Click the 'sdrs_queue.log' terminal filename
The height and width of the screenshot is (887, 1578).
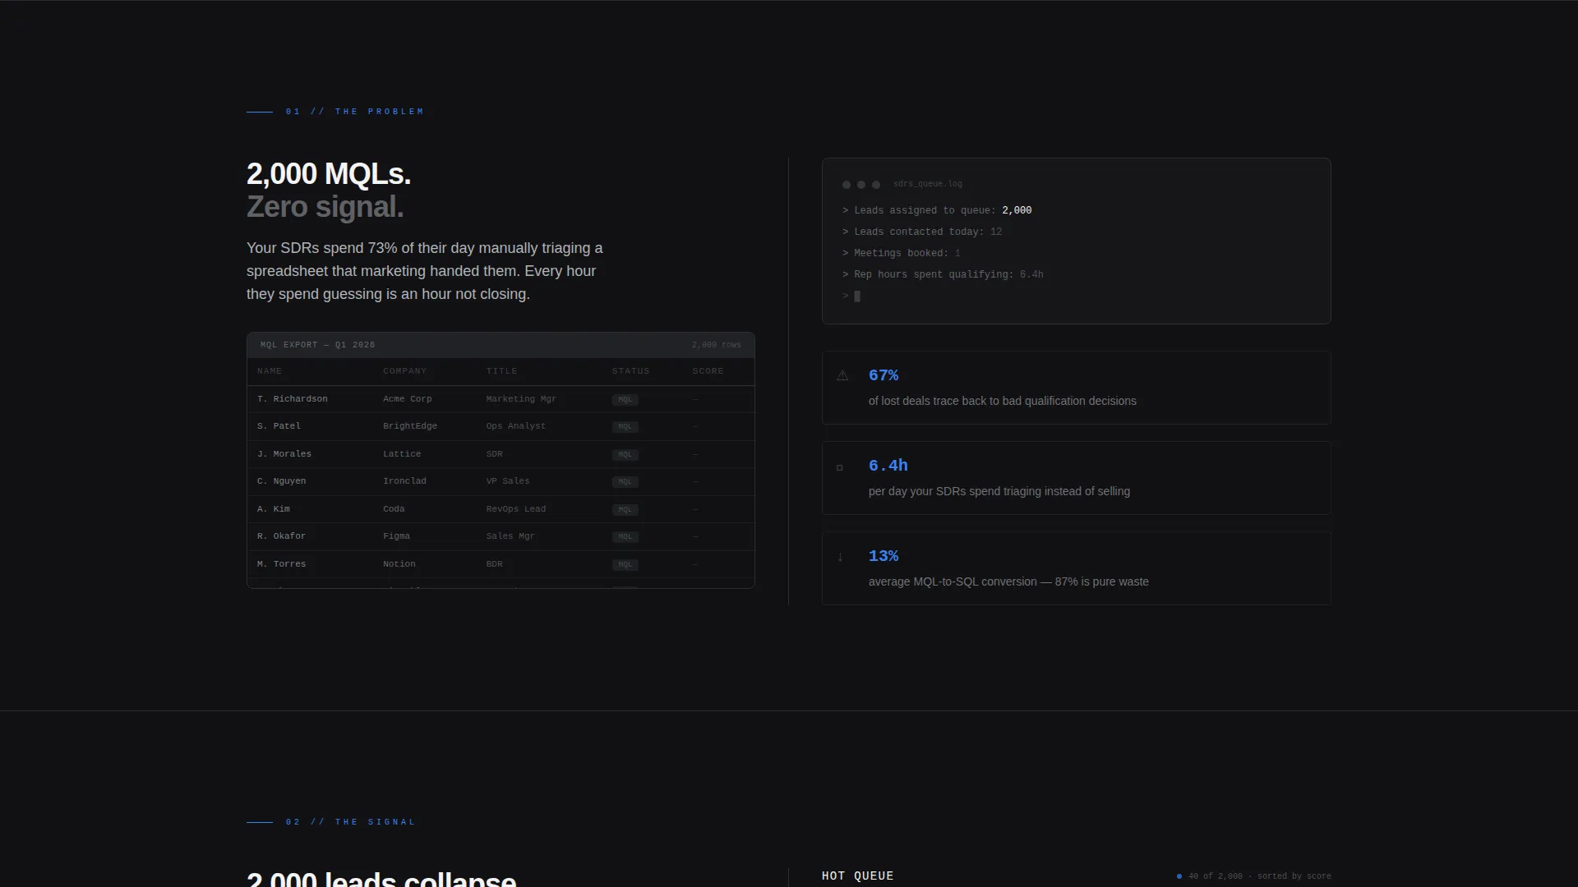(928, 184)
